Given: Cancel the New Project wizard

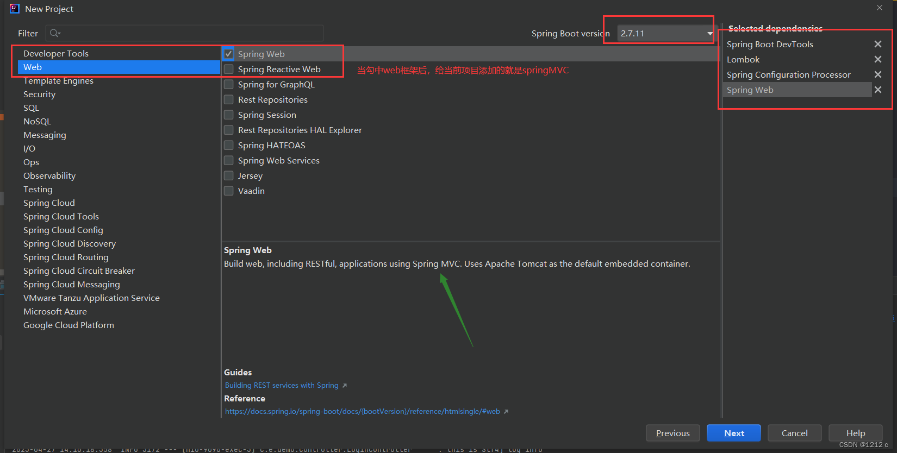Looking at the screenshot, I should point(794,433).
